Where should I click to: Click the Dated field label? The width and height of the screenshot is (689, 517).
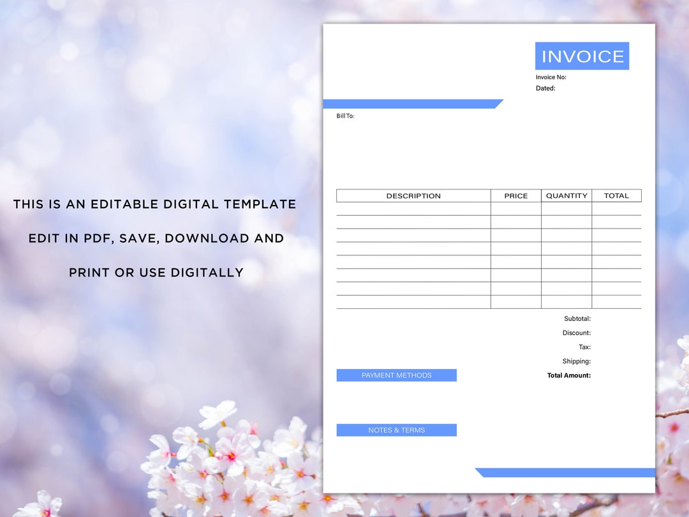545,88
